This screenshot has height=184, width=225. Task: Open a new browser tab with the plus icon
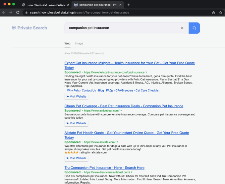click(x=129, y=5)
